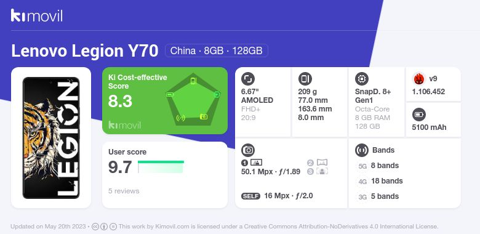Click the 5G 8 bands entry
Image resolution: width=480 pixels, height=234 pixels.
(x=378, y=166)
